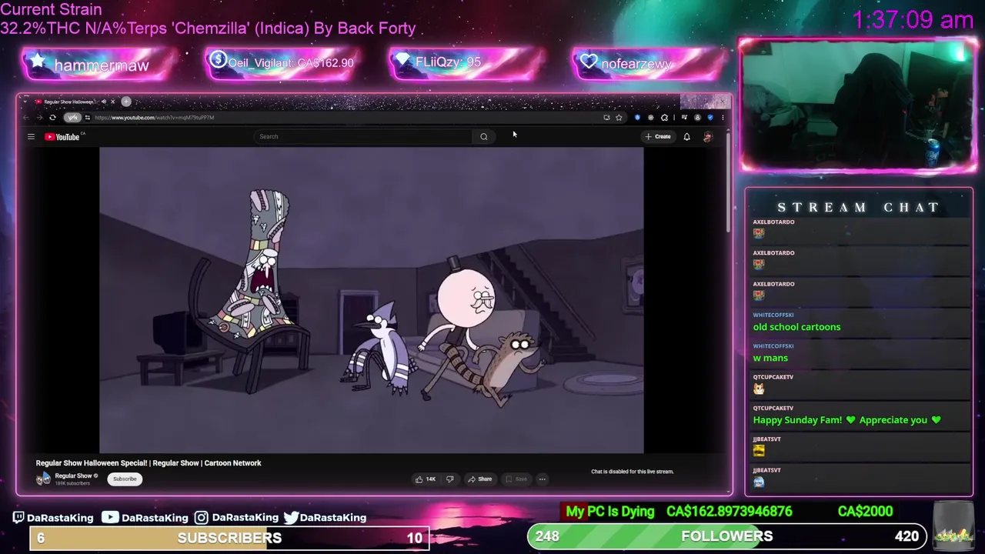Share the Regular Show video
This screenshot has height=554, width=985.
coord(479,479)
